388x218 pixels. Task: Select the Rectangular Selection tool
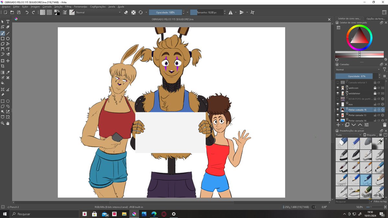3,101
